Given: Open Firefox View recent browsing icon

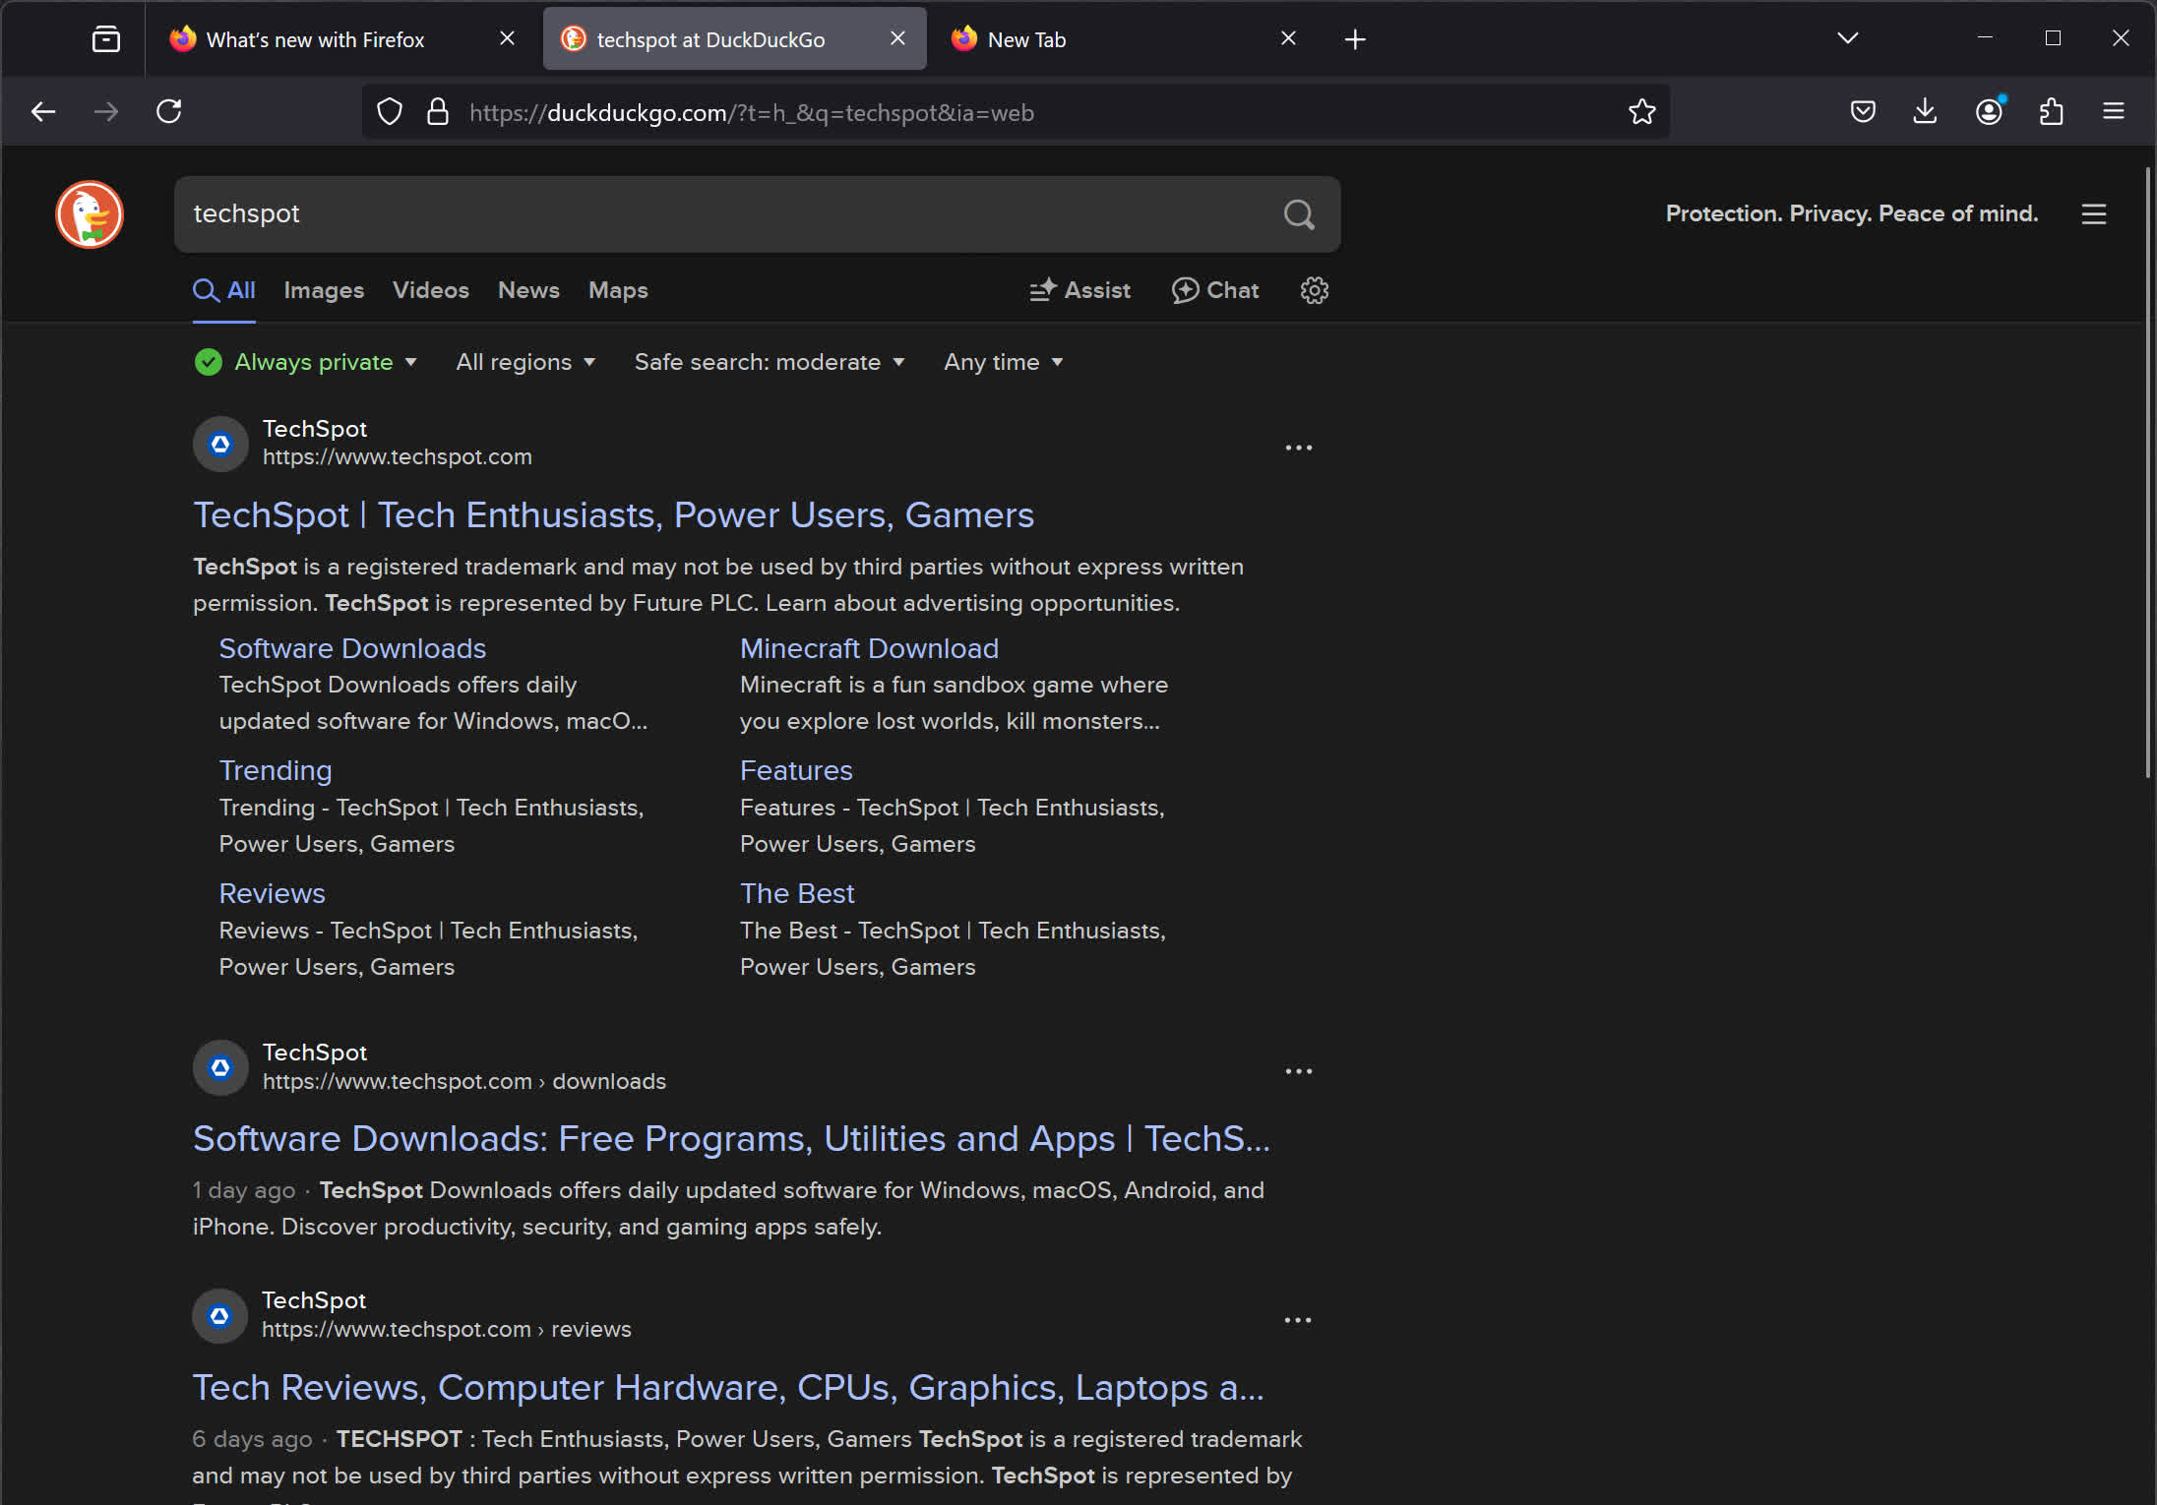Looking at the screenshot, I should pyautogui.click(x=106, y=39).
